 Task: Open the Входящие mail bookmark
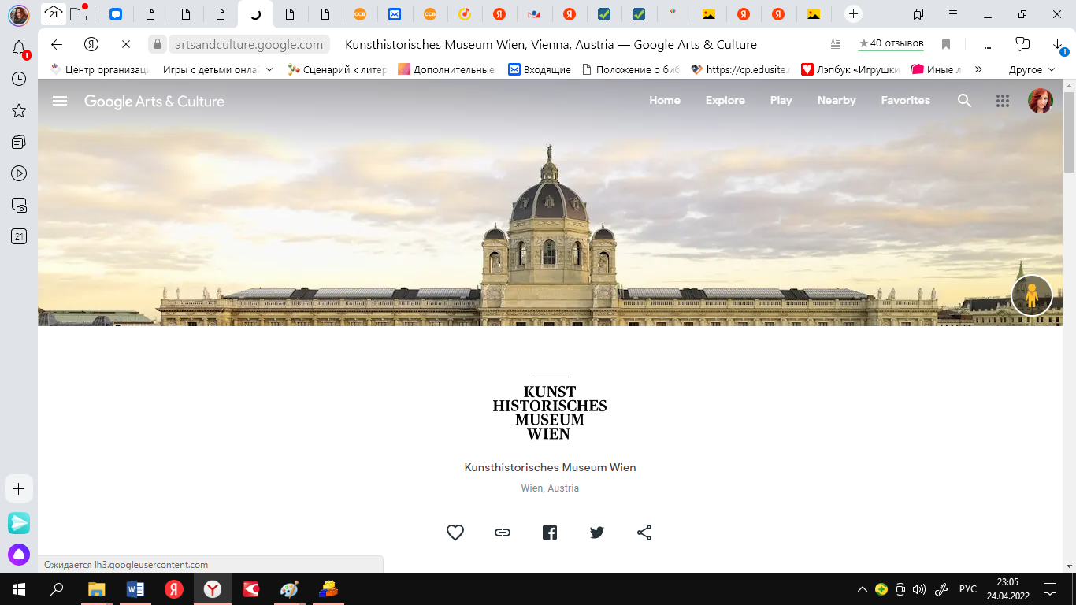[540, 69]
